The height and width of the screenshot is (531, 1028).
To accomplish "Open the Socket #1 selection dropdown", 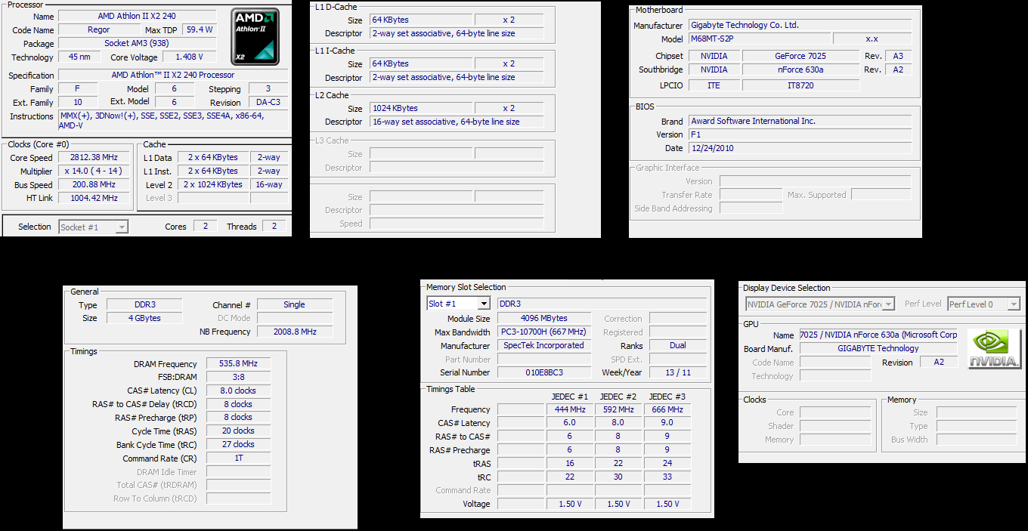I will (x=94, y=227).
